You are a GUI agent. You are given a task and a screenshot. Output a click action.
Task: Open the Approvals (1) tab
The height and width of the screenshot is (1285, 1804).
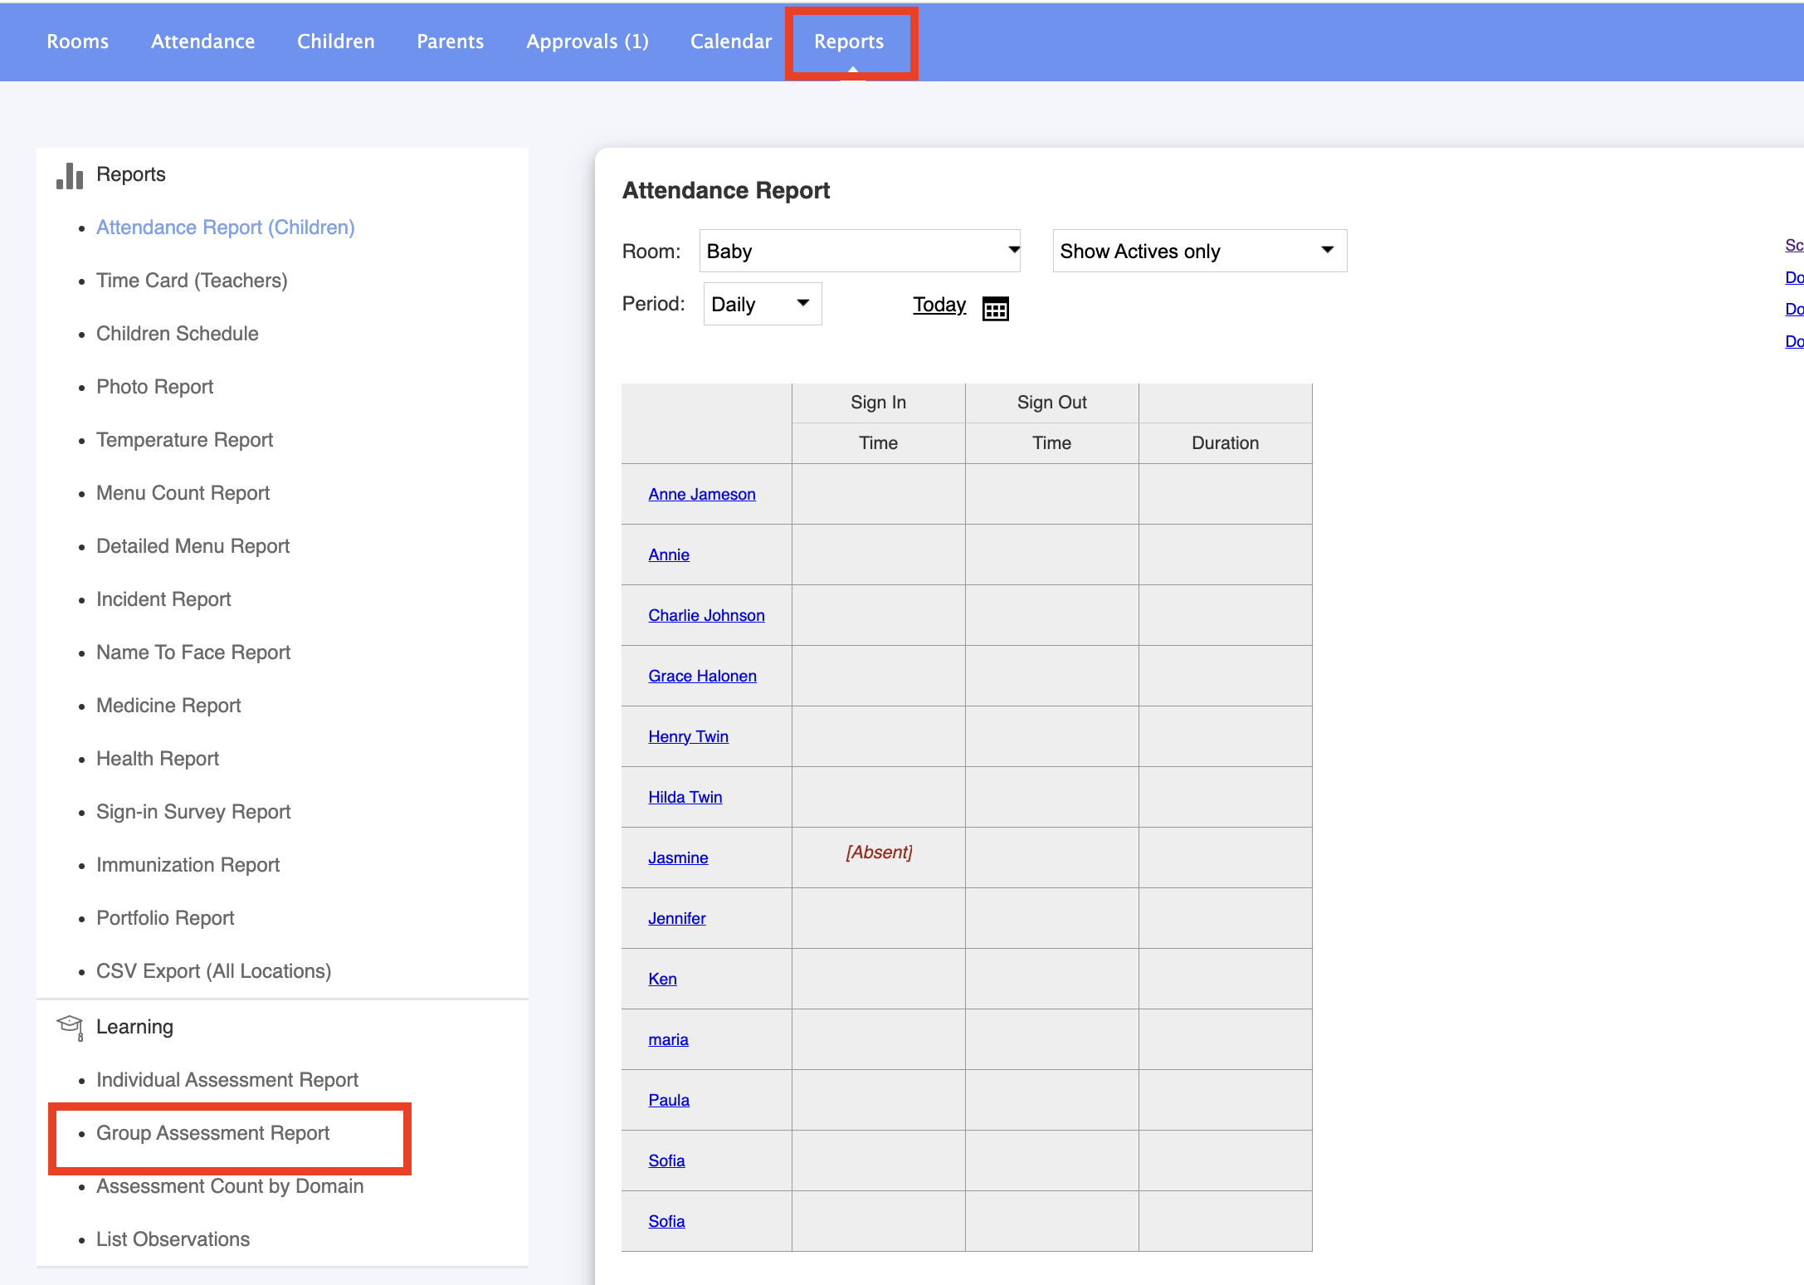coord(588,42)
